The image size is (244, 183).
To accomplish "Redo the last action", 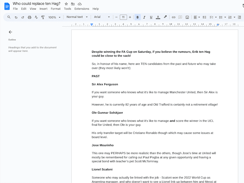I will [x=23, y=17].
